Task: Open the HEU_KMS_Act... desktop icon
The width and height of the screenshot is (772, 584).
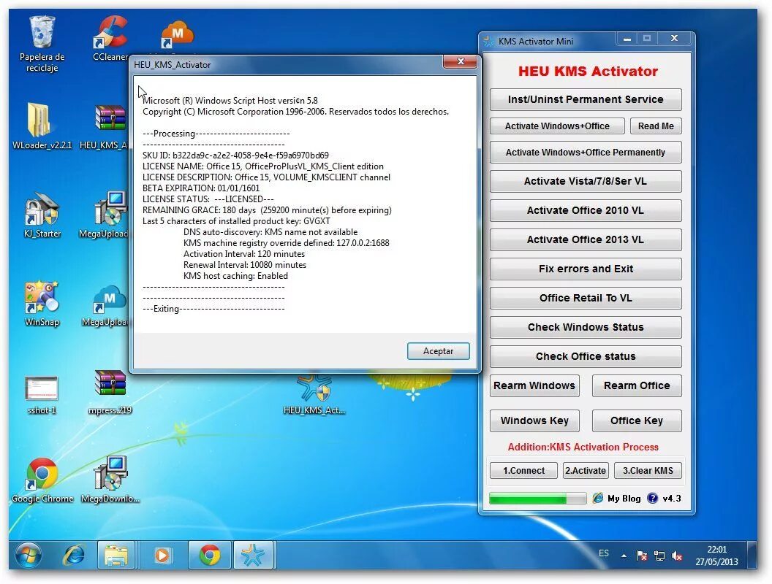Action: tap(314, 395)
